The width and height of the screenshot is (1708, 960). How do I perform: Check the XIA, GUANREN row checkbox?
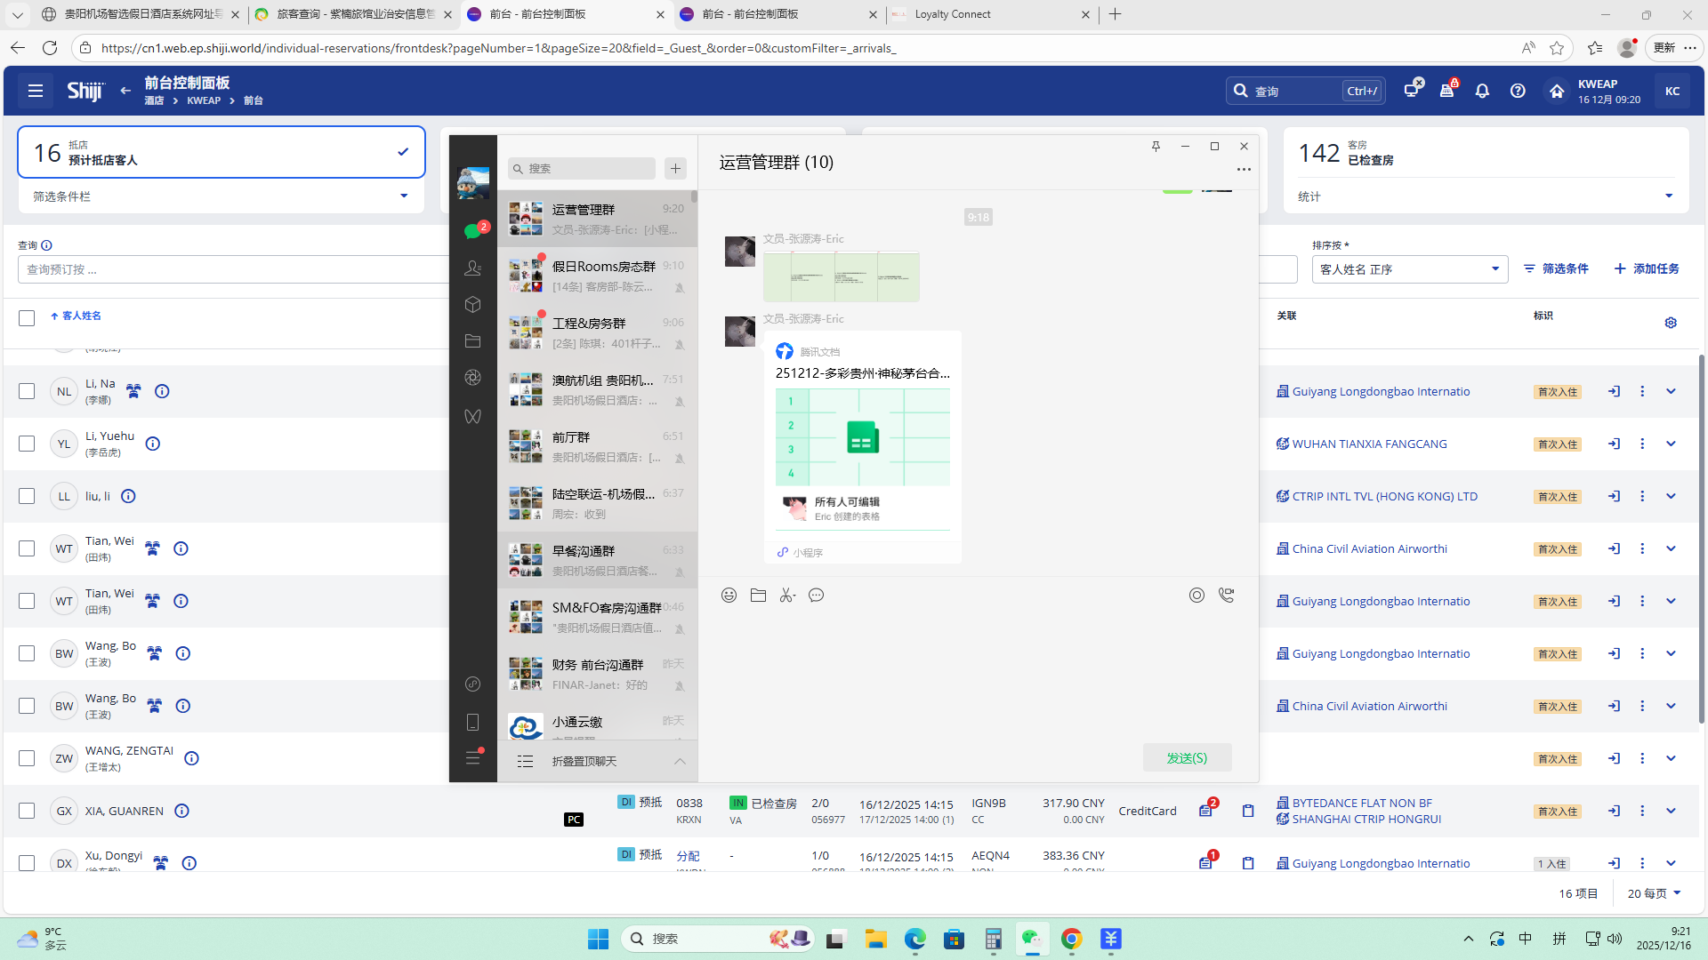pos(27,811)
